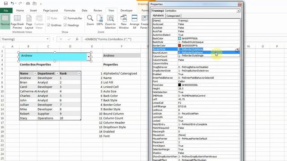Select the BoundColumn property row
Viewport: 287px width, 161px height.
[x=165, y=53]
